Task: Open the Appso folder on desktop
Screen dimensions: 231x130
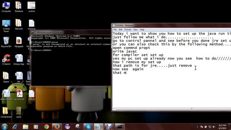Action: [6, 77]
